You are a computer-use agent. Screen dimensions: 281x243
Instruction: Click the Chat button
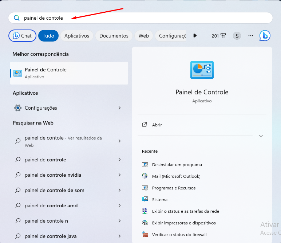click(23, 36)
